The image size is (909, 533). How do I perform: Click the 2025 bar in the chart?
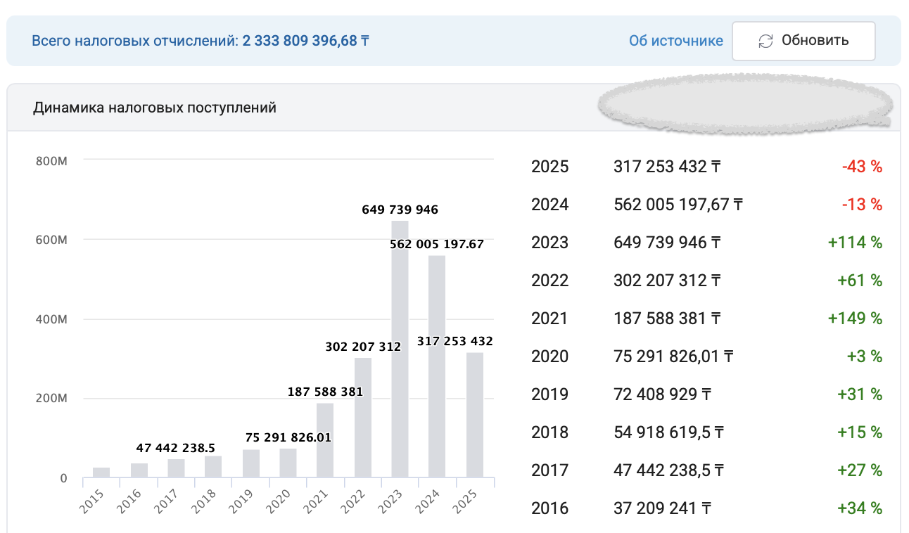(474, 416)
